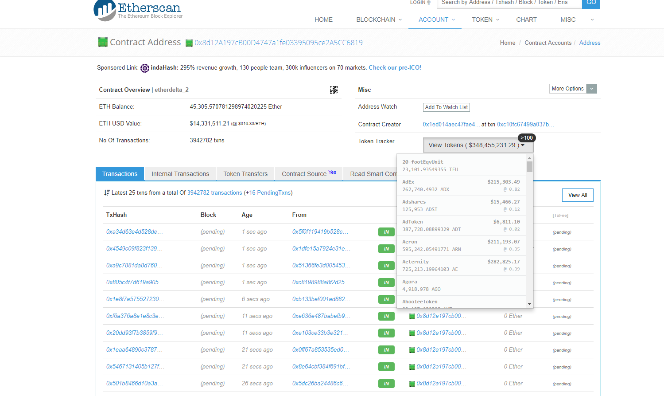Click IN badge for tx 0x4549c09f823f139
This screenshot has width=664, height=396.
click(x=386, y=249)
